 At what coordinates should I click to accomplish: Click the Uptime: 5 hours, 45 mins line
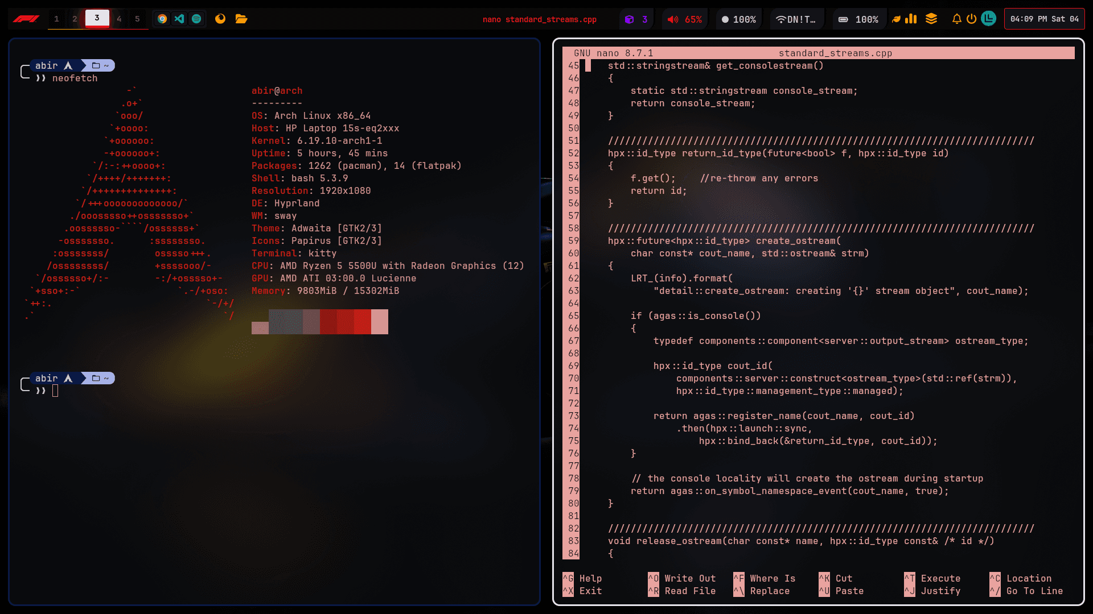(x=320, y=153)
